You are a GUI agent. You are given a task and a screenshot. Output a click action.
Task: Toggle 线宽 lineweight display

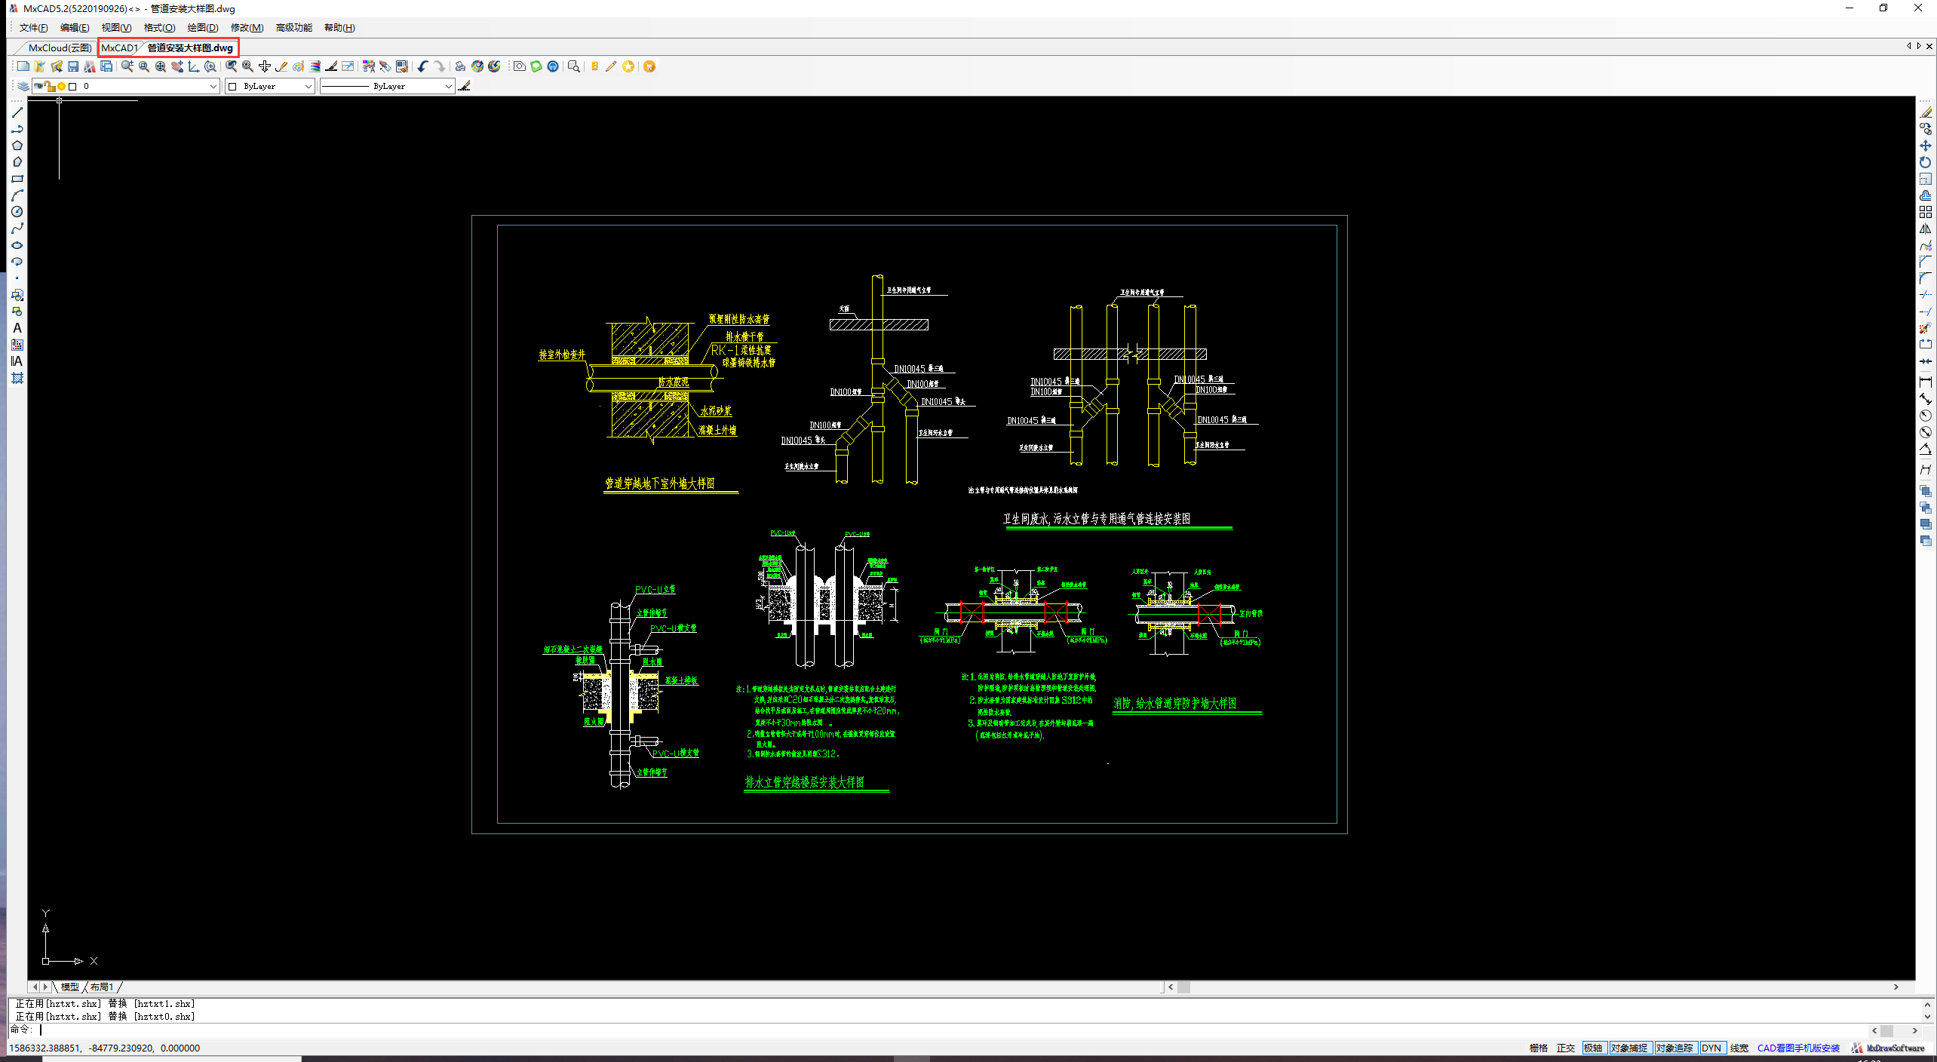[1739, 1048]
